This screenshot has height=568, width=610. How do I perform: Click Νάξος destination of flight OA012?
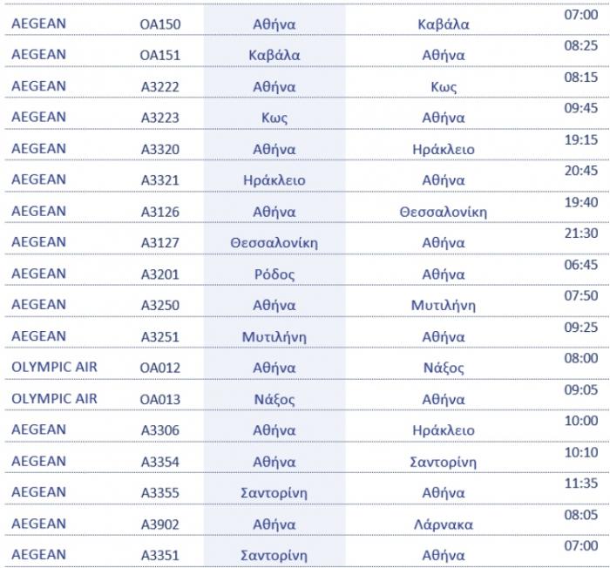point(443,368)
